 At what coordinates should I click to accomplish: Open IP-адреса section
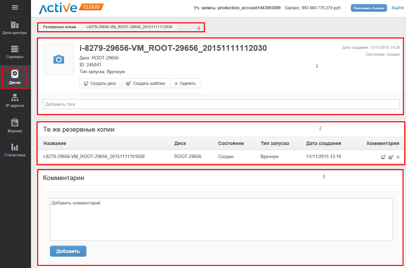click(15, 101)
